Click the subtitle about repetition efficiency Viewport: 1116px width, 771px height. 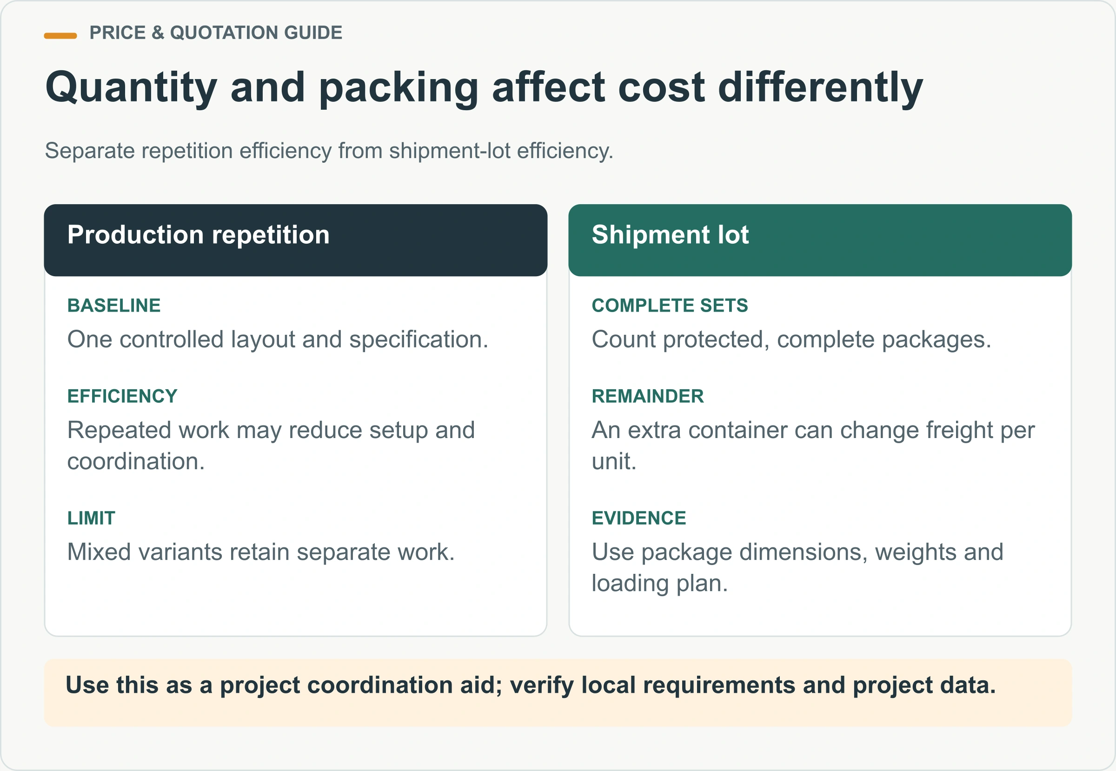click(329, 151)
